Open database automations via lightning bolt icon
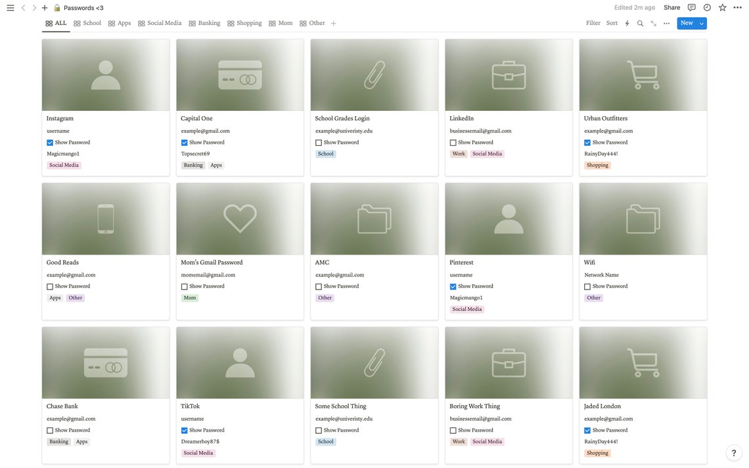The image size is (749, 468). pyautogui.click(x=627, y=23)
